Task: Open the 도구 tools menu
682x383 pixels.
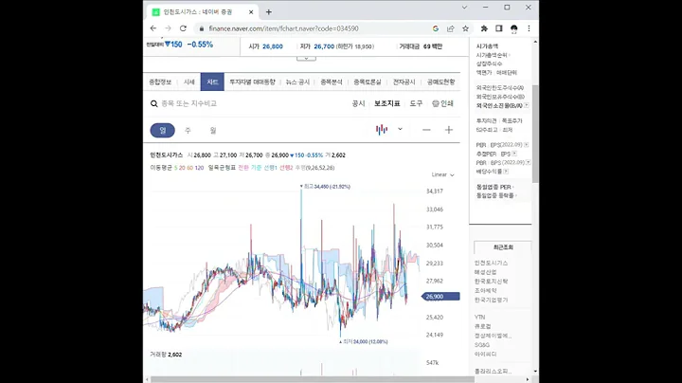Action: point(416,103)
